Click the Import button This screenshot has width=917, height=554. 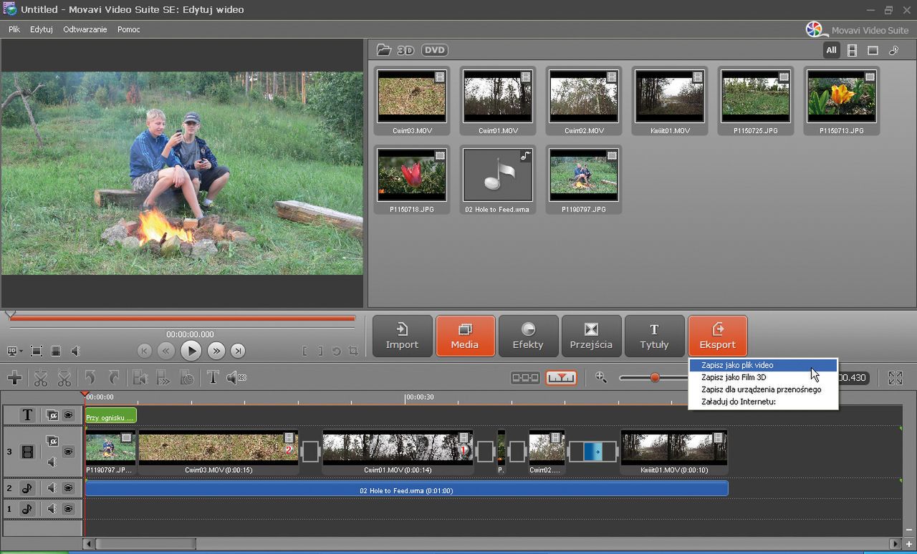coord(402,336)
